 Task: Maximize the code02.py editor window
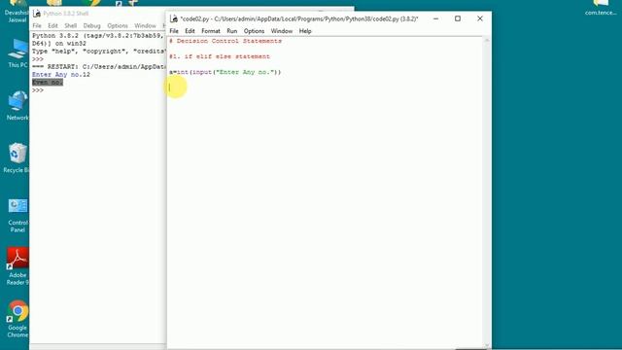point(458,18)
